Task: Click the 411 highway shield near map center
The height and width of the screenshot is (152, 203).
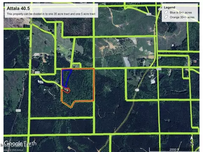Action: (x=137, y=90)
